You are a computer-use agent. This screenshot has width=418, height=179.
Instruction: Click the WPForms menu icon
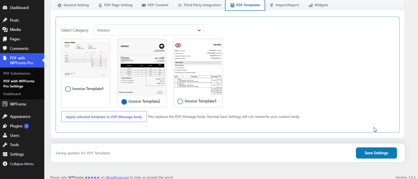[5, 104]
